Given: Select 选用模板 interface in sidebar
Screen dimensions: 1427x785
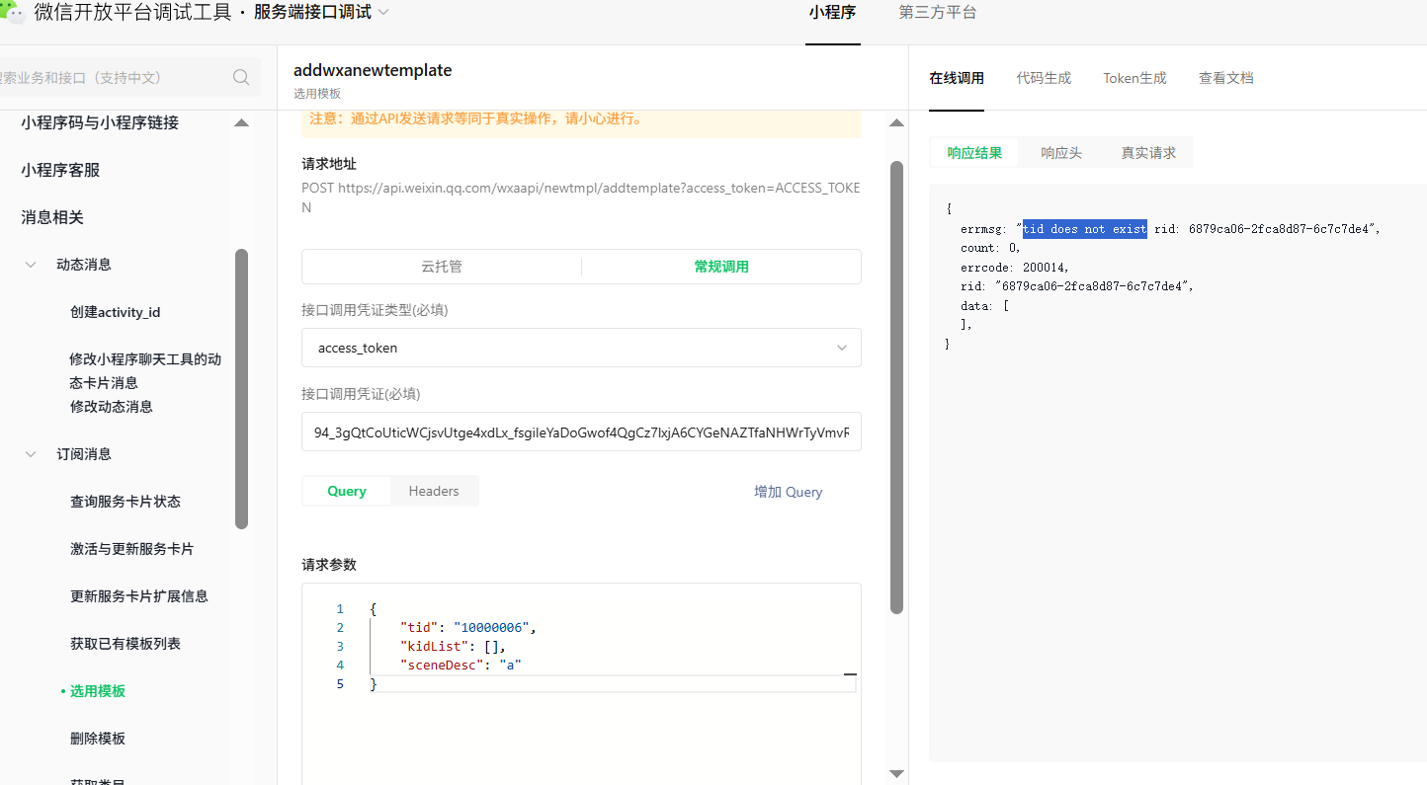Looking at the screenshot, I should pyautogui.click(x=97, y=691).
